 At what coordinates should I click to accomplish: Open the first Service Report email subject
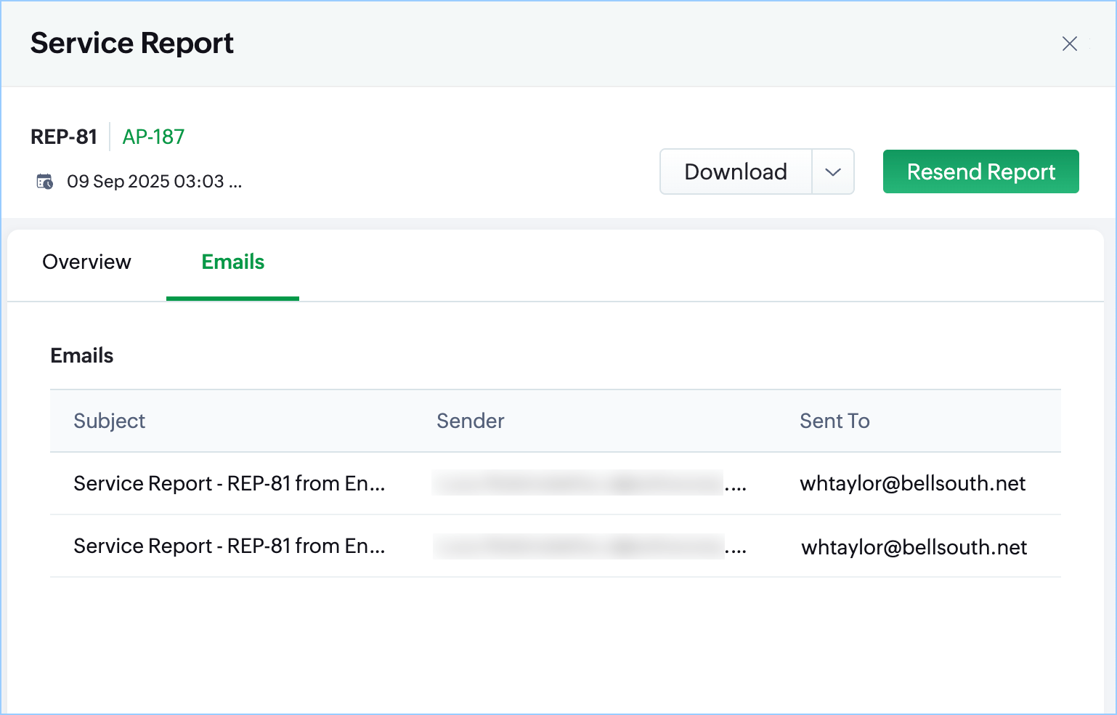[x=229, y=484]
